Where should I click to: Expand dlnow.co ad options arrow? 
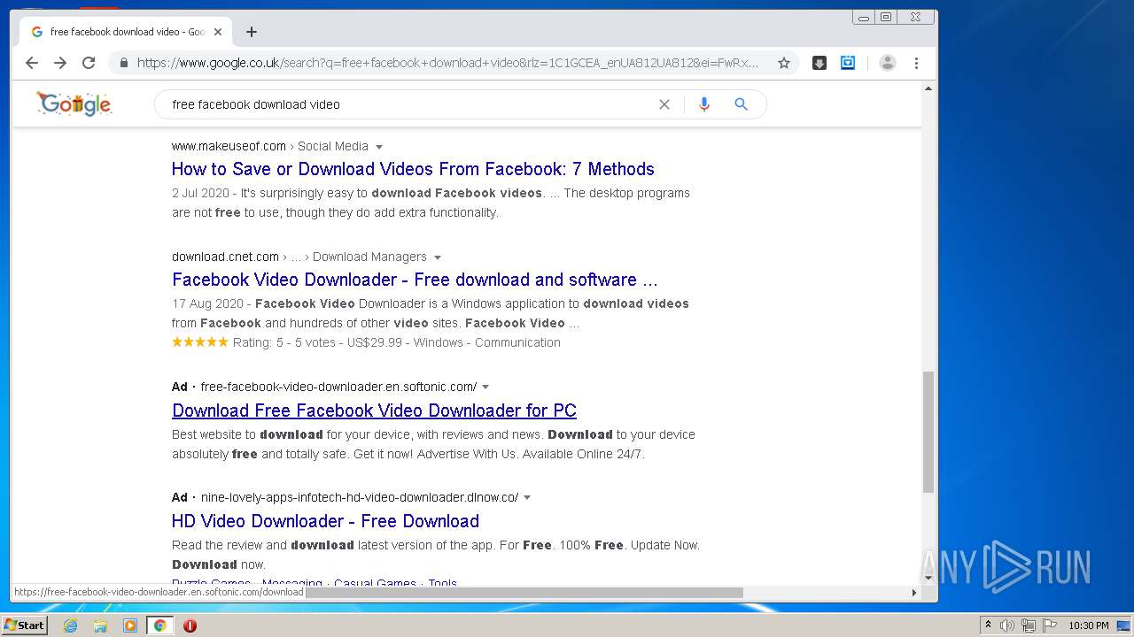(x=527, y=497)
